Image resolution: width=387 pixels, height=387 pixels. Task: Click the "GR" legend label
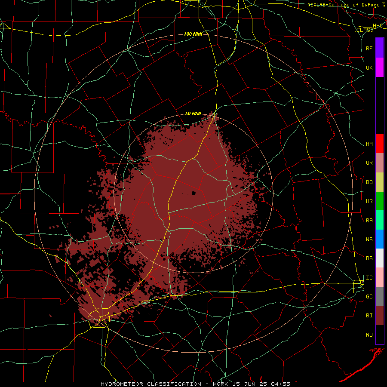pyautogui.click(x=369, y=163)
